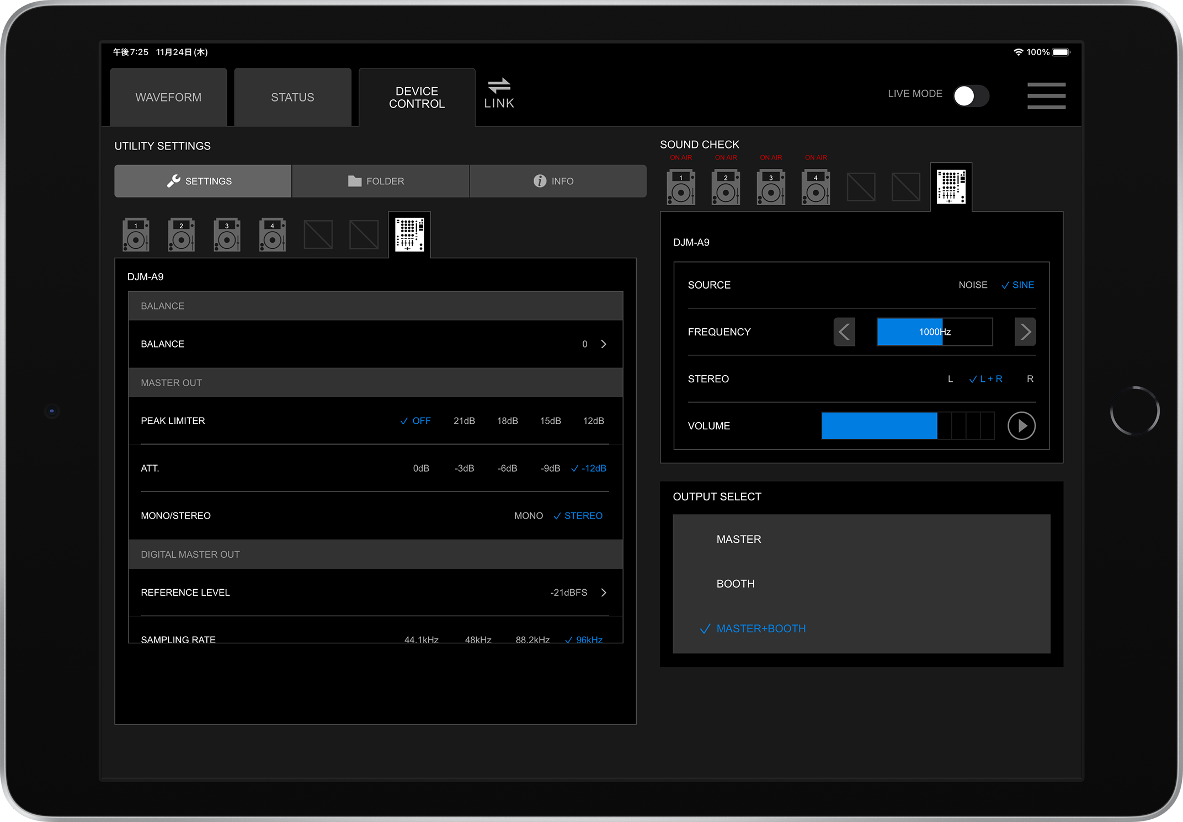
Task: Select MASTER in Output Select
Action: click(x=738, y=539)
